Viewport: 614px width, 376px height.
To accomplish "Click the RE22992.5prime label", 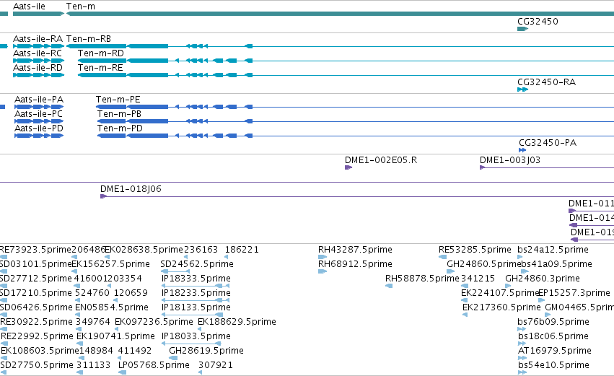I will (x=38, y=336).
